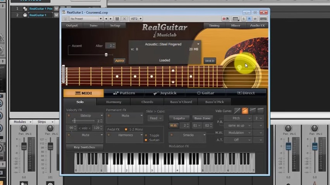Open the Acoustic::Steel Fingered patch dropdown
This screenshot has height=185, width=330.
coord(198,44)
